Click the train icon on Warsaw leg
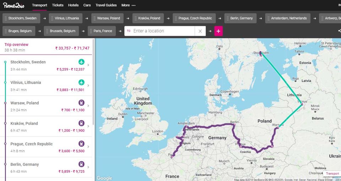This screenshot has width=341, height=181. [82, 103]
